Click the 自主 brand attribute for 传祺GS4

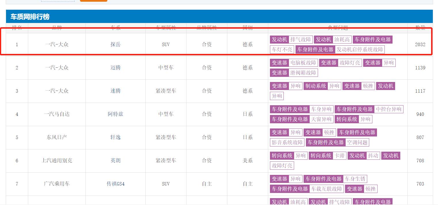207,184
